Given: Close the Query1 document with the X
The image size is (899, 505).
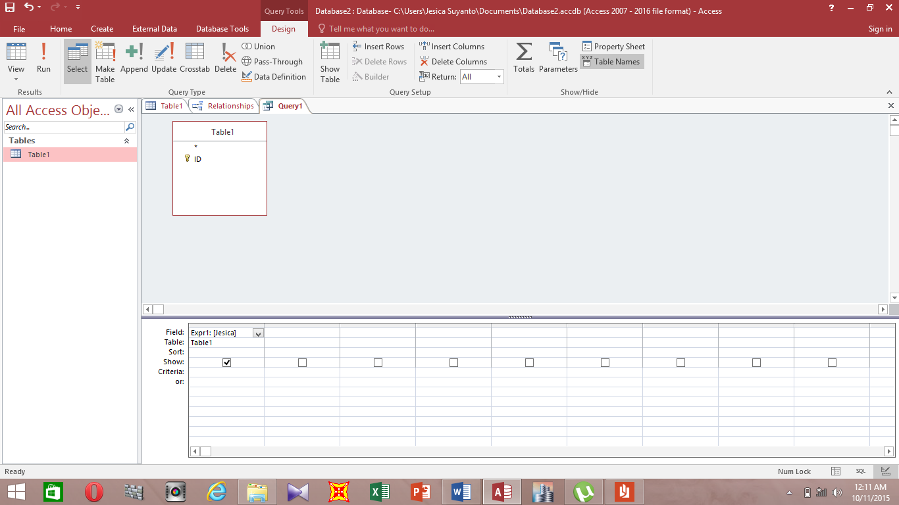Looking at the screenshot, I should (x=891, y=106).
